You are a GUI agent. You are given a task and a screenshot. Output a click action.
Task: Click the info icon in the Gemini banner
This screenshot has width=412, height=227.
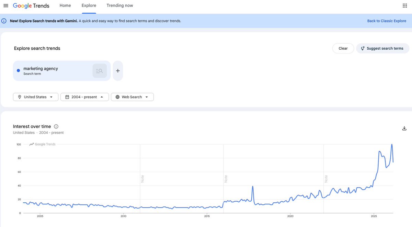tap(4, 21)
